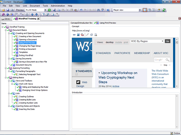Click the gear icon in Concept pane toolbar
The width and height of the screenshot is (181, 135).
pyautogui.click(x=91, y=35)
